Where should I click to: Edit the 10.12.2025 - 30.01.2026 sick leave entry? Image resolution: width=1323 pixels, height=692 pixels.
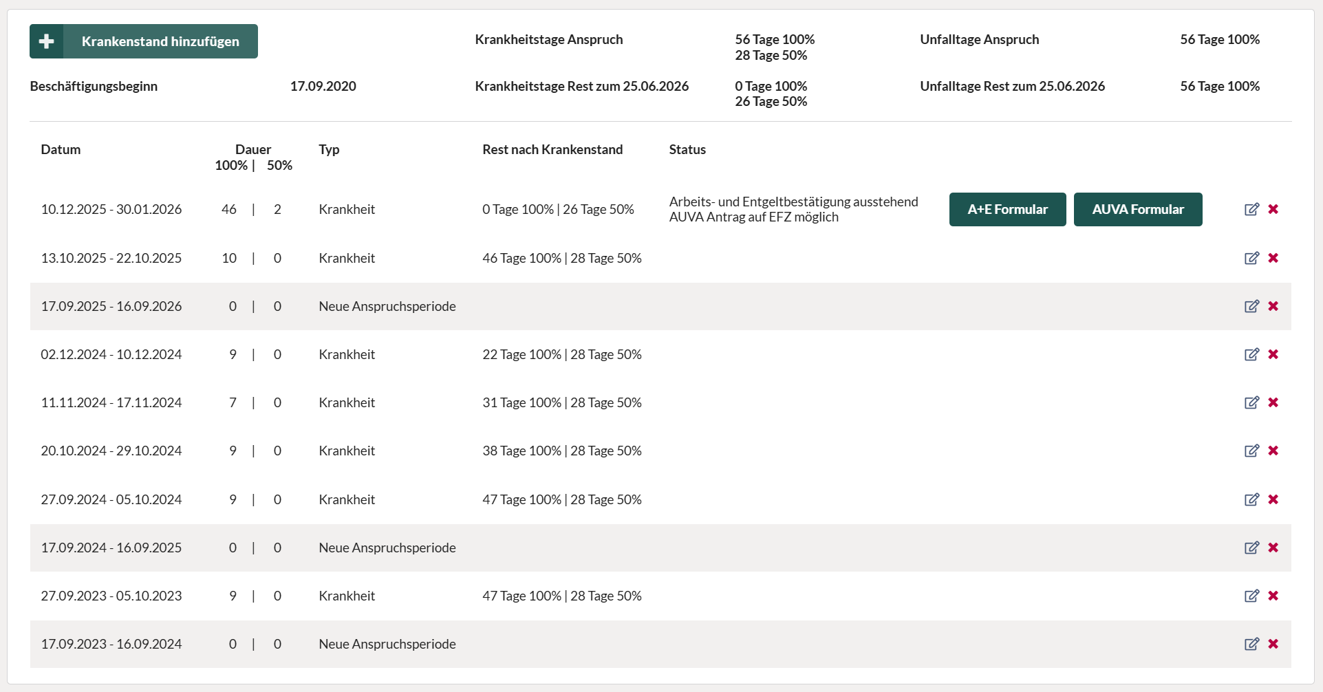(x=1251, y=209)
